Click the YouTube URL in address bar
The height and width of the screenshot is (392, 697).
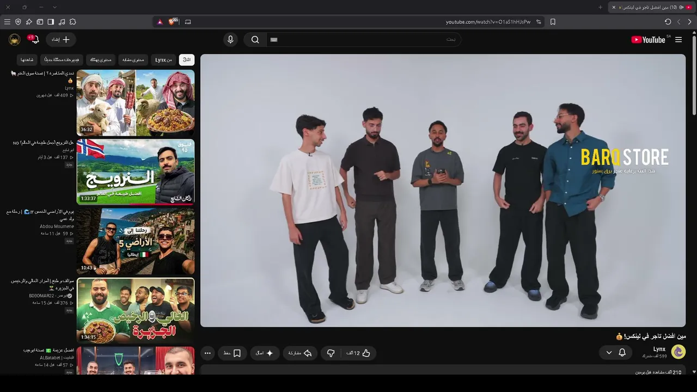(488, 22)
